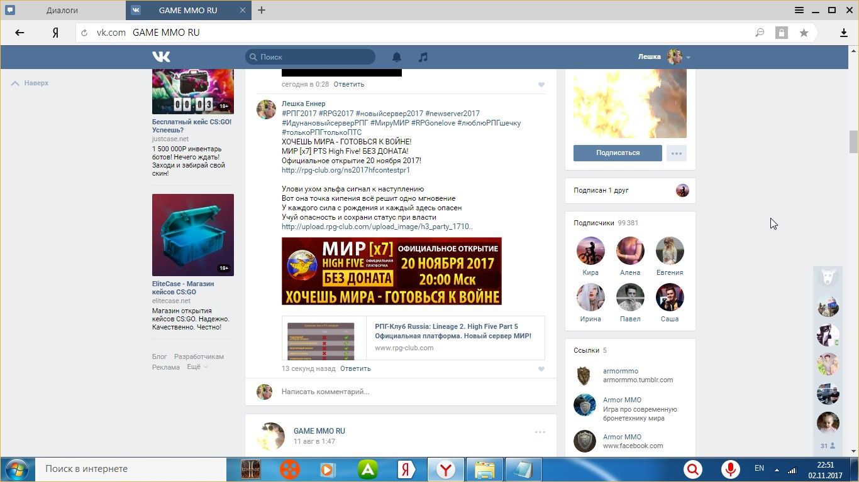859x482 pixels.
Task: Launch Lineage II from the taskbar
Action: tap(252, 469)
